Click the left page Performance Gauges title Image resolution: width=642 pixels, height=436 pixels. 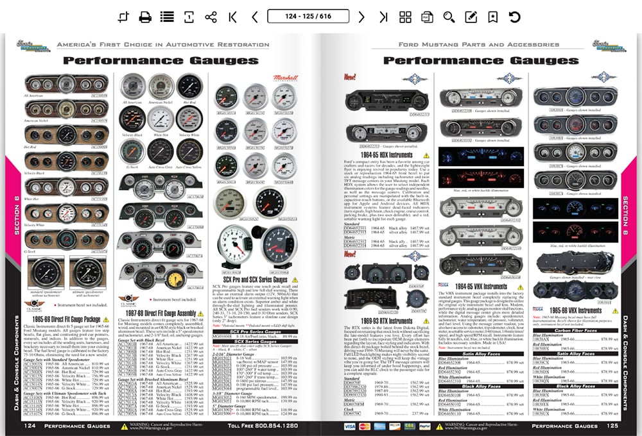[x=161, y=60]
